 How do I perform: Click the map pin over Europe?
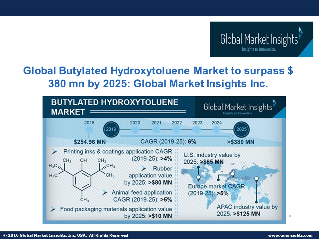click(x=233, y=174)
